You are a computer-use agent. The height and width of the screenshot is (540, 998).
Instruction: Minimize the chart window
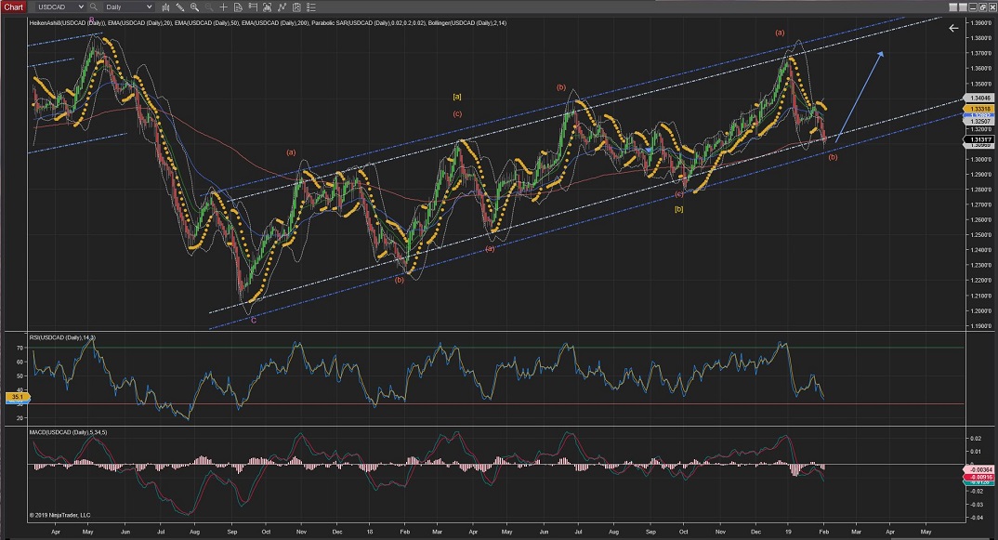click(973, 7)
